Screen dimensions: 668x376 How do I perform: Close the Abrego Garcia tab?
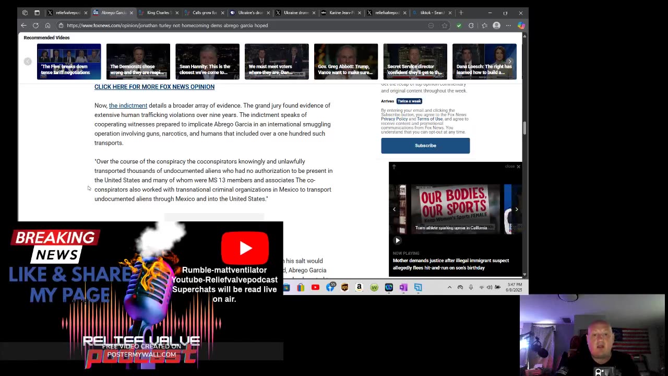(x=131, y=13)
